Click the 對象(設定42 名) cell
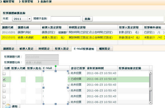The image size is (165, 108). click(x=130, y=37)
